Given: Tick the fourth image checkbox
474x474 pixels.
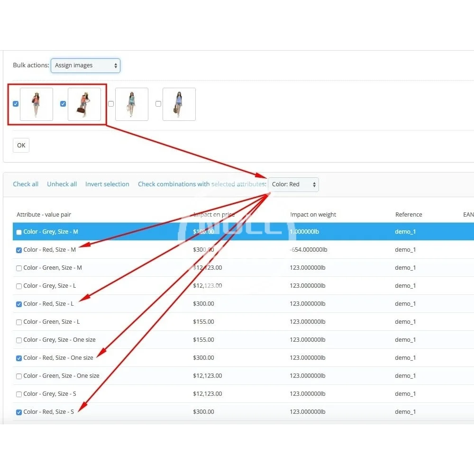Looking at the screenshot, I should (x=158, y=104).
